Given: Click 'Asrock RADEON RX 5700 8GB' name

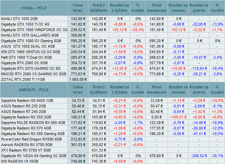Looking at the screenshot, I should click(x=27, y=145).
